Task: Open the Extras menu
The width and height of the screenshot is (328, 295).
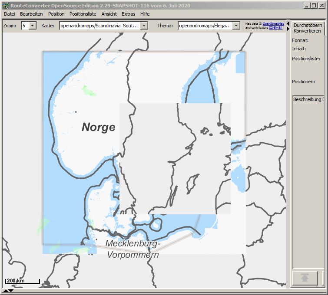Action: tap(128, 14)
